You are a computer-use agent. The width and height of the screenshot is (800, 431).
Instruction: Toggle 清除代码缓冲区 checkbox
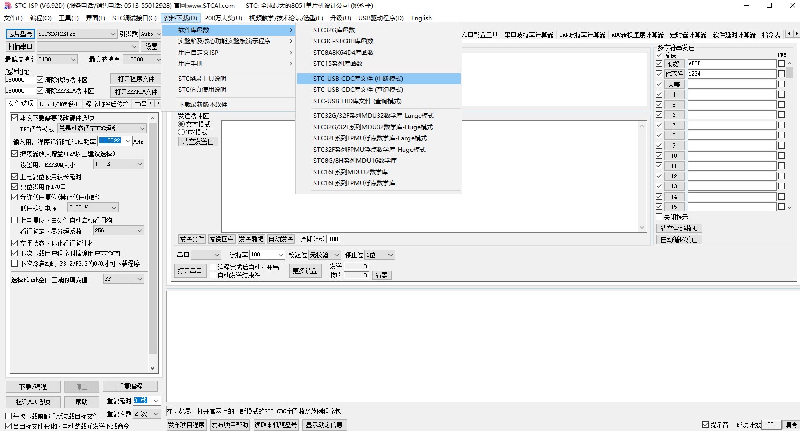40,80
